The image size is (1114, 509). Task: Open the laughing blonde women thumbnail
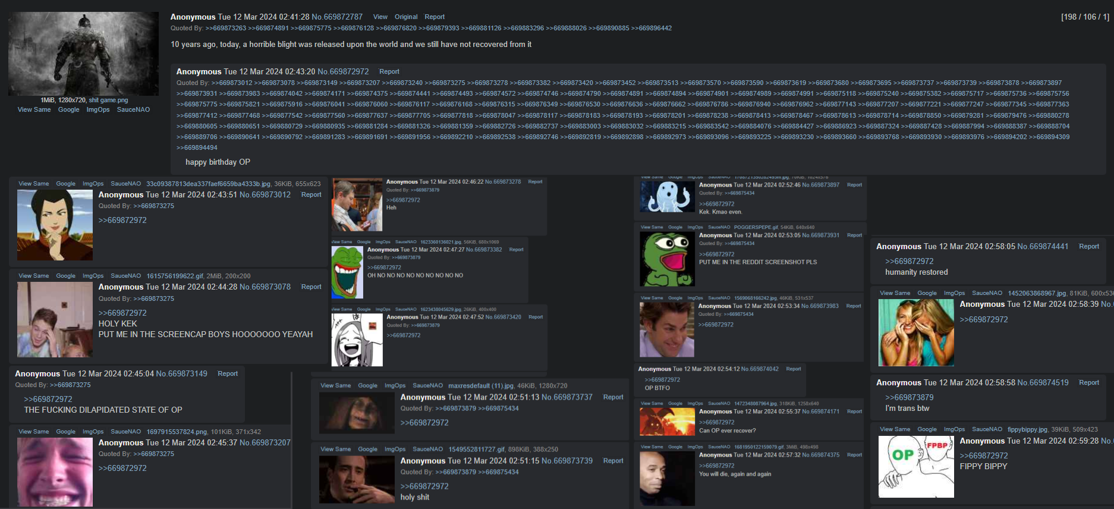tap(916, 332)
